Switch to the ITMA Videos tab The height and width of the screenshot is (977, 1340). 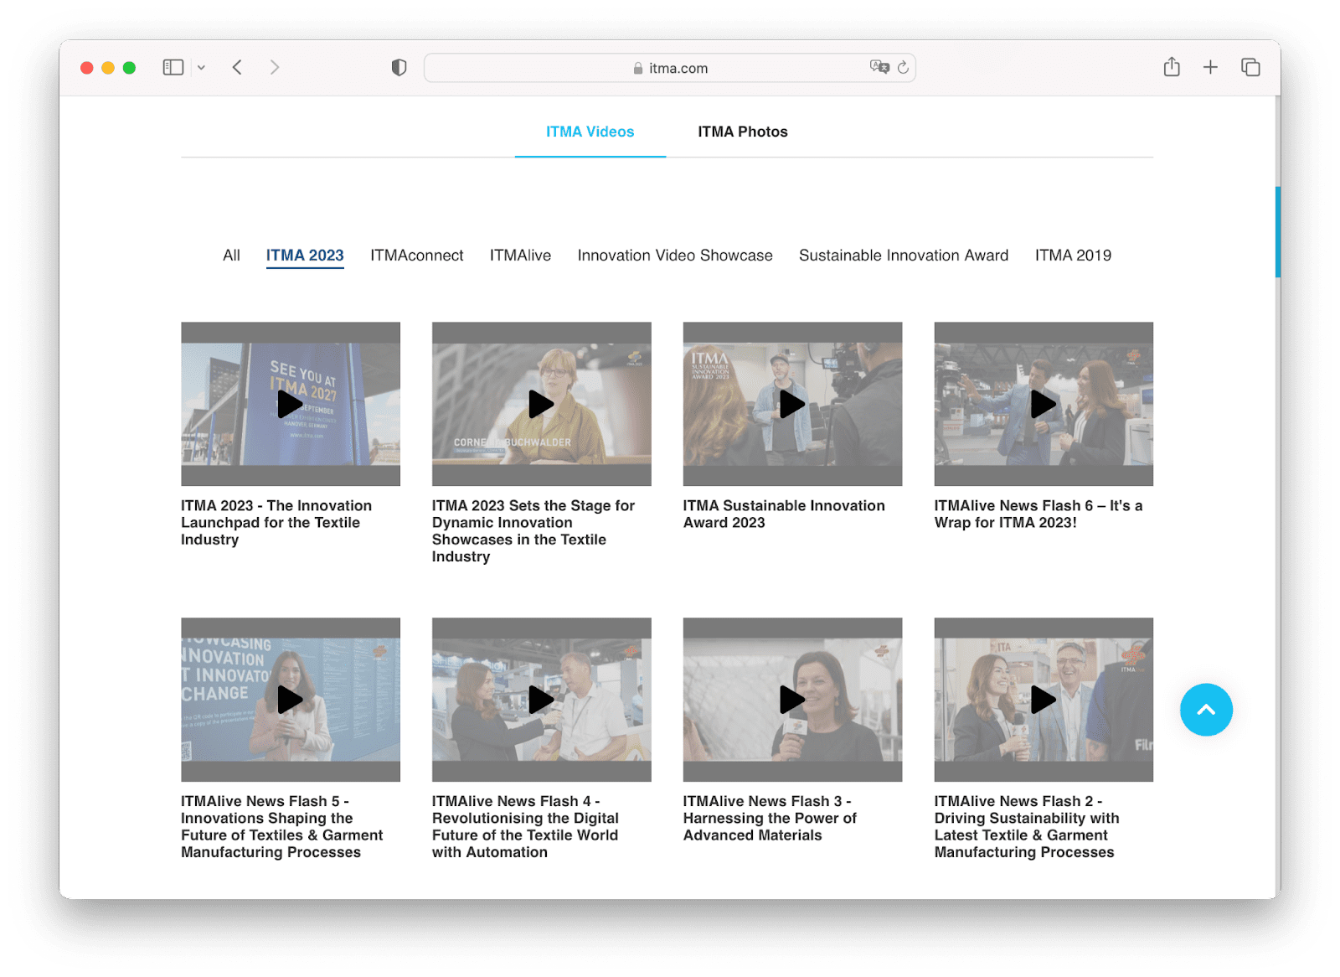click(590, 132)
